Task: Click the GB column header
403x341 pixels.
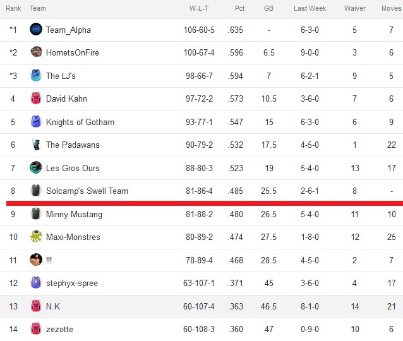Action: (x=268, y=8)
